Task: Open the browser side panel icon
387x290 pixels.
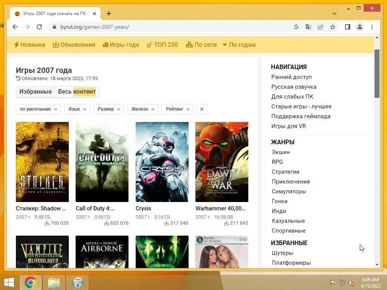Action: [348, 27]
